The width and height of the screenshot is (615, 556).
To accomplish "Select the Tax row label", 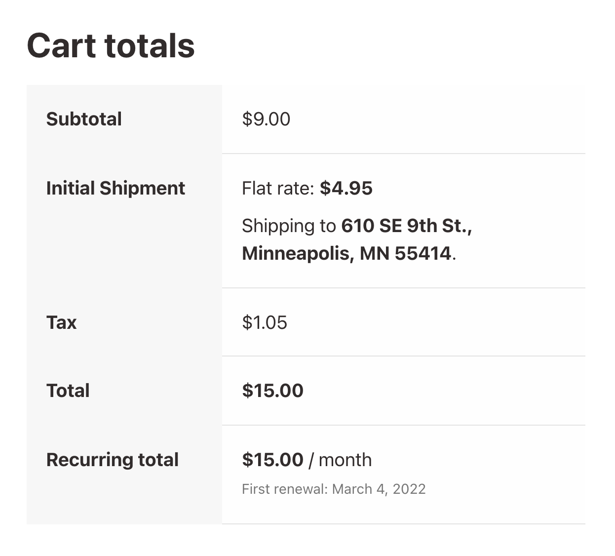I will pyautogui.click(x=61, y=322).
